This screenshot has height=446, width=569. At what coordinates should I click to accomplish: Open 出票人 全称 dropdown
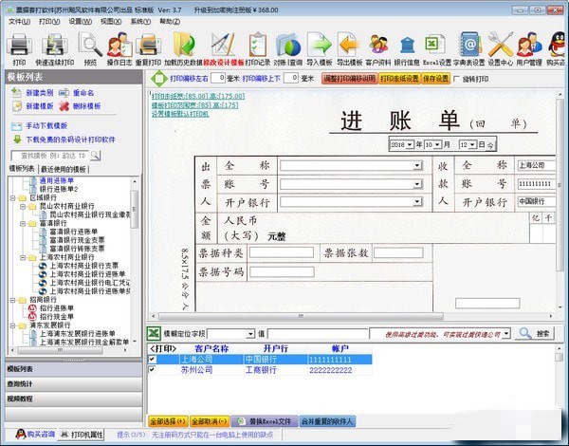(x=417, y=166)
